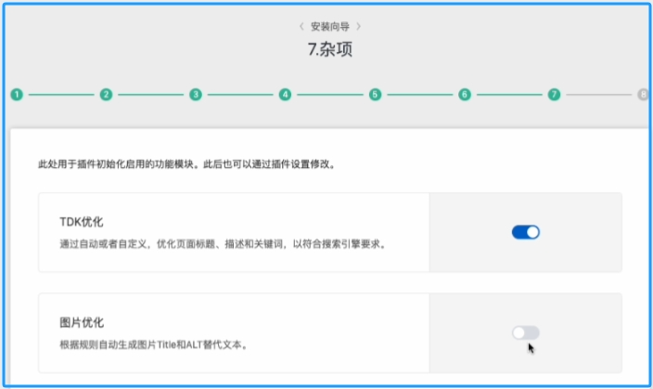Jump to wizard step 6 marker

pos(465,95)
